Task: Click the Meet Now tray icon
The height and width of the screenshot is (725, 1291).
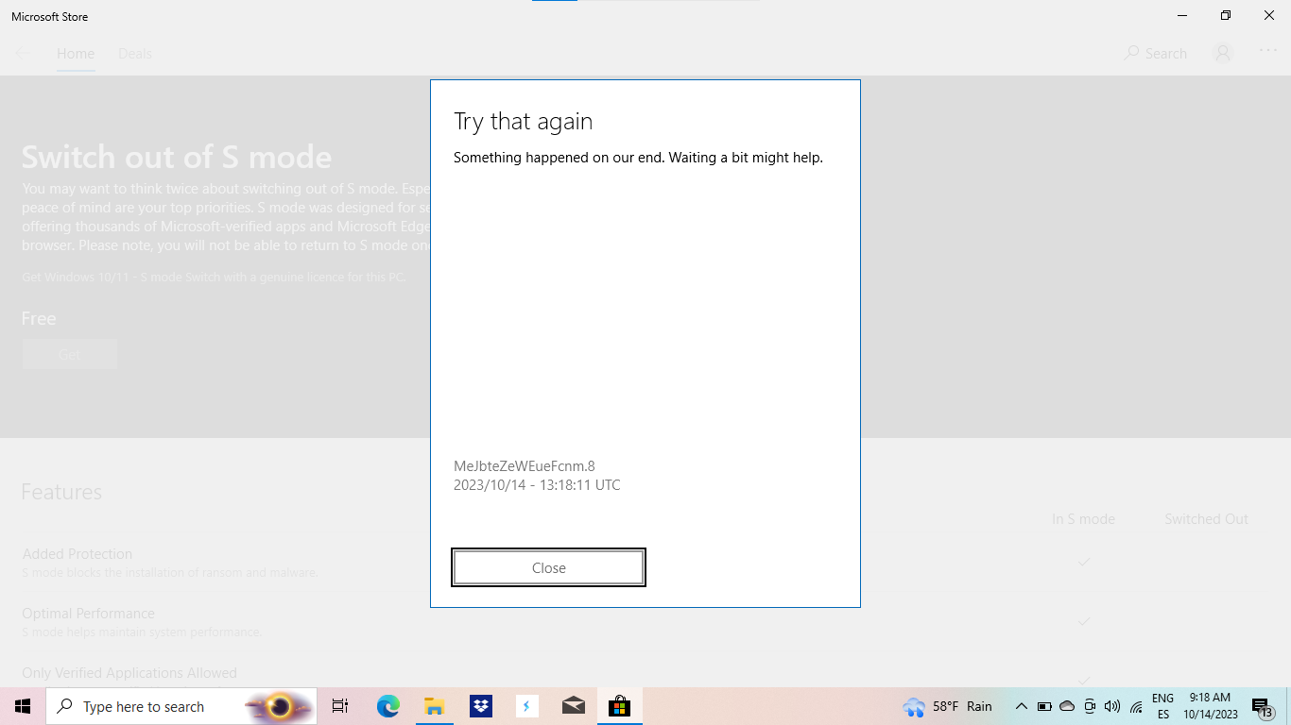Action: click(1090, 706)
